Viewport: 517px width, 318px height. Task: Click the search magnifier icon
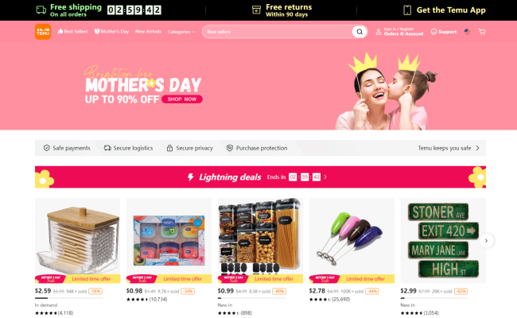pos(360,32)
